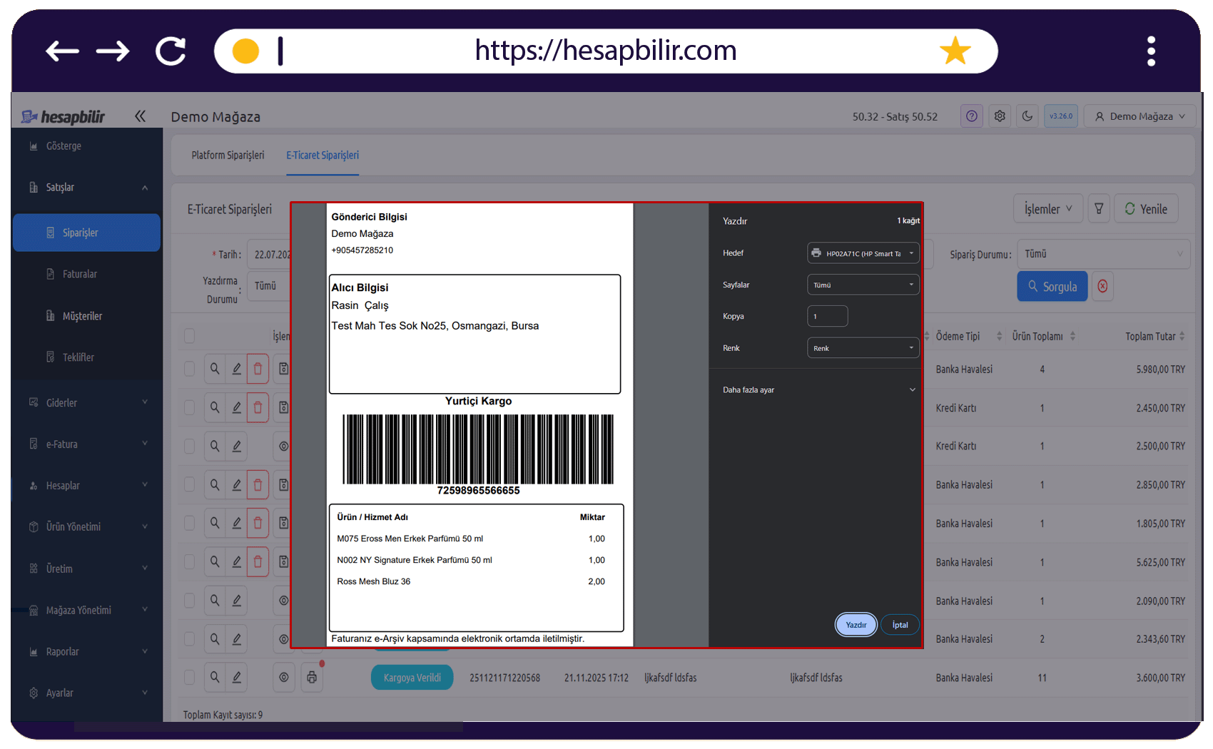The width and height of the screenshot is (1213, 749).
Task: Edit the 2.343,60 TRY order row
Action: click(236, 639)
